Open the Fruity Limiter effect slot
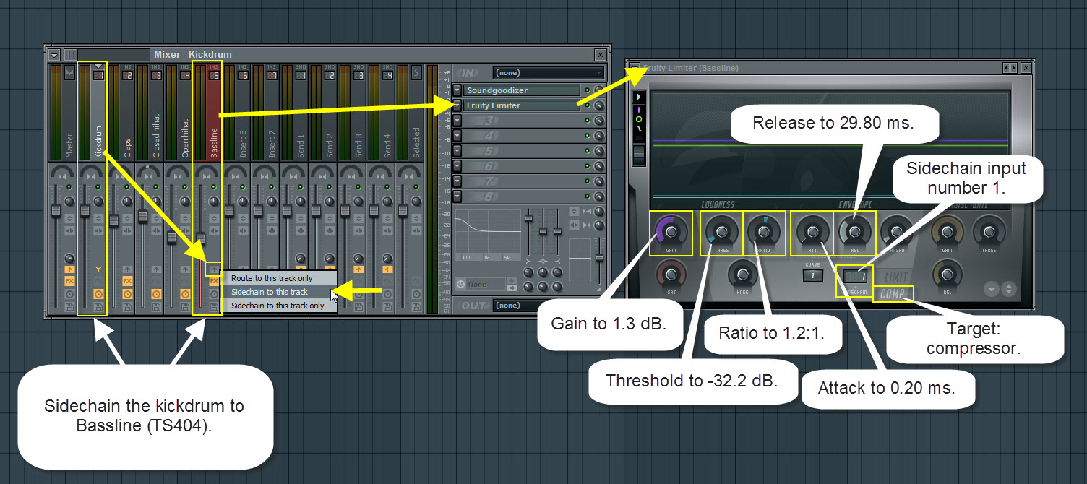The width and height of the screenshot is (1087, 484). (522, 105)
